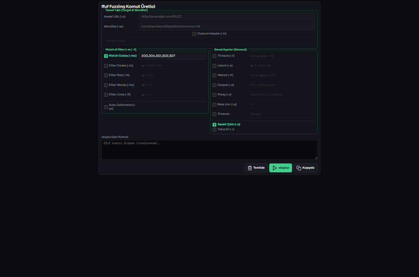Uncheck the Renkli Çıktı (-c) checkbox

[214, 125]
